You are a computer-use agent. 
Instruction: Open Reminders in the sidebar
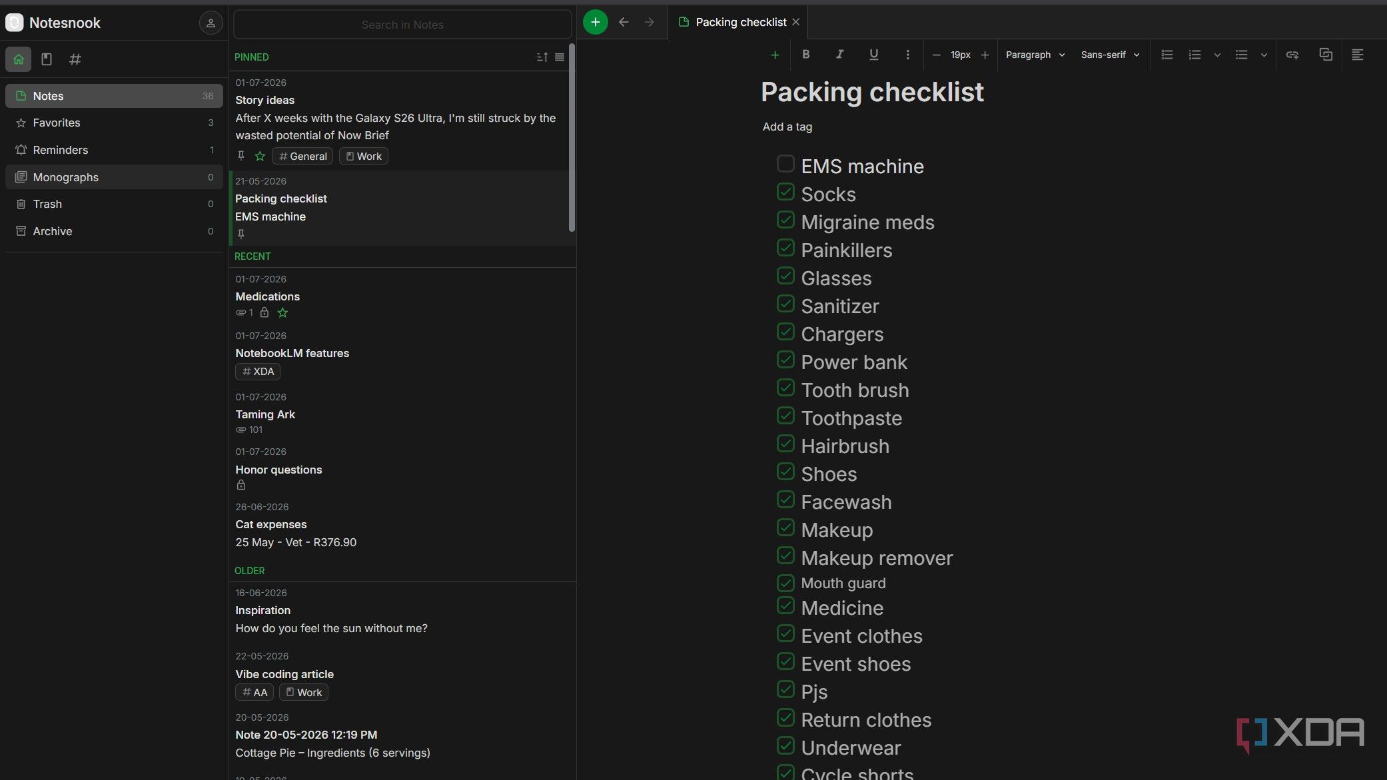click(x=114, y=150)
